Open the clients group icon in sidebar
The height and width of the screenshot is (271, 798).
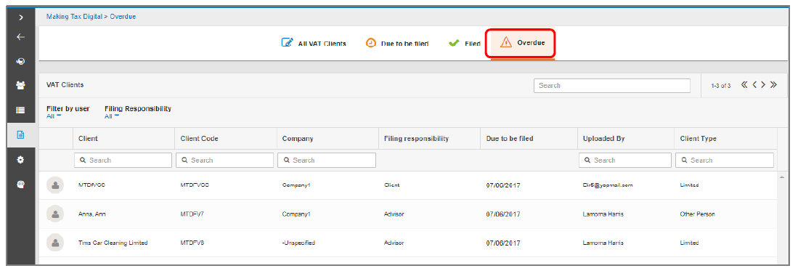tap(21, 86)
